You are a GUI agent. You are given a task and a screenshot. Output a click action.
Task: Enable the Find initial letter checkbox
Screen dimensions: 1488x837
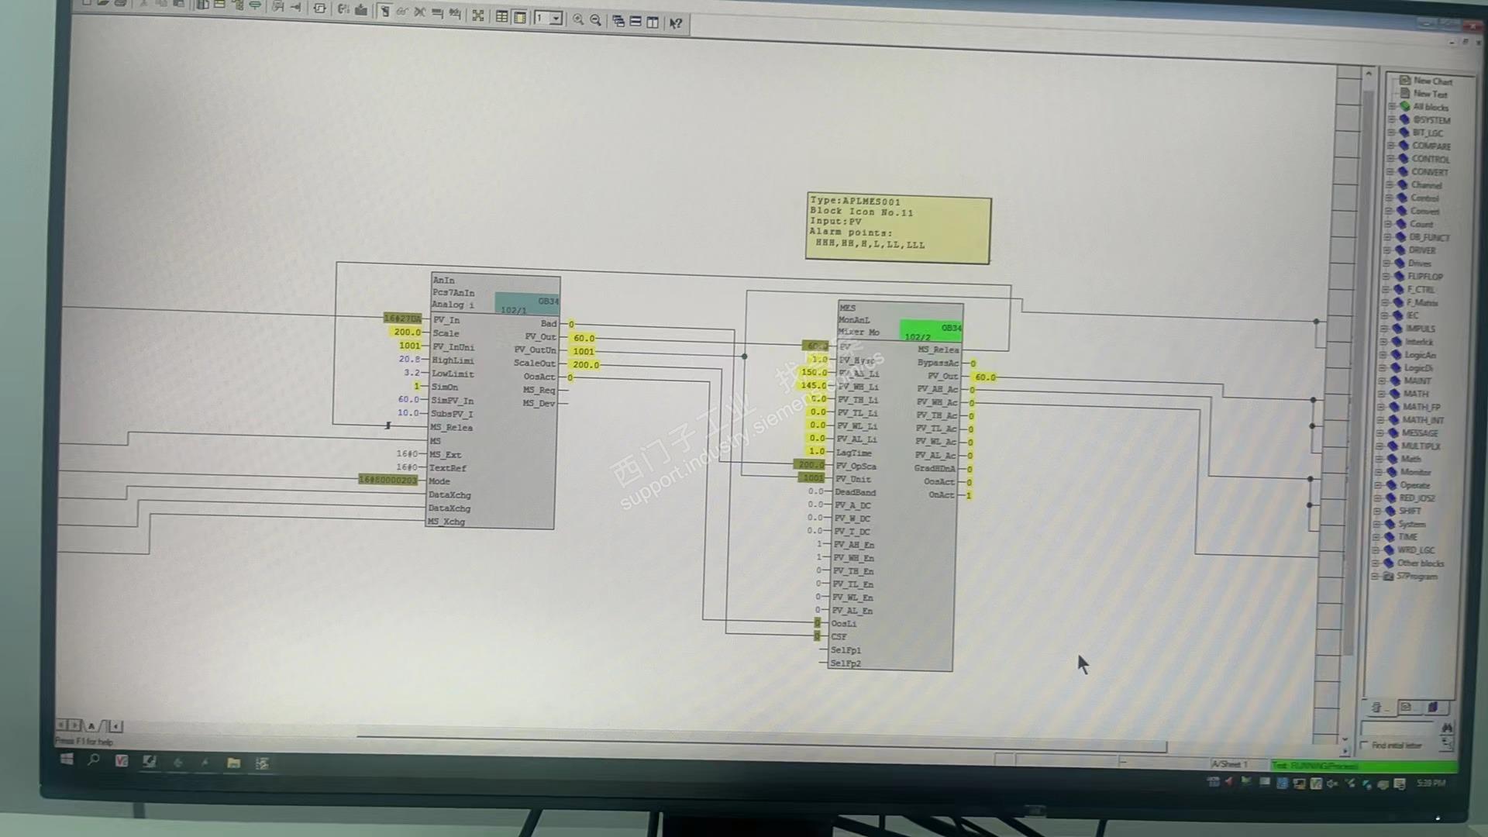1365,745
